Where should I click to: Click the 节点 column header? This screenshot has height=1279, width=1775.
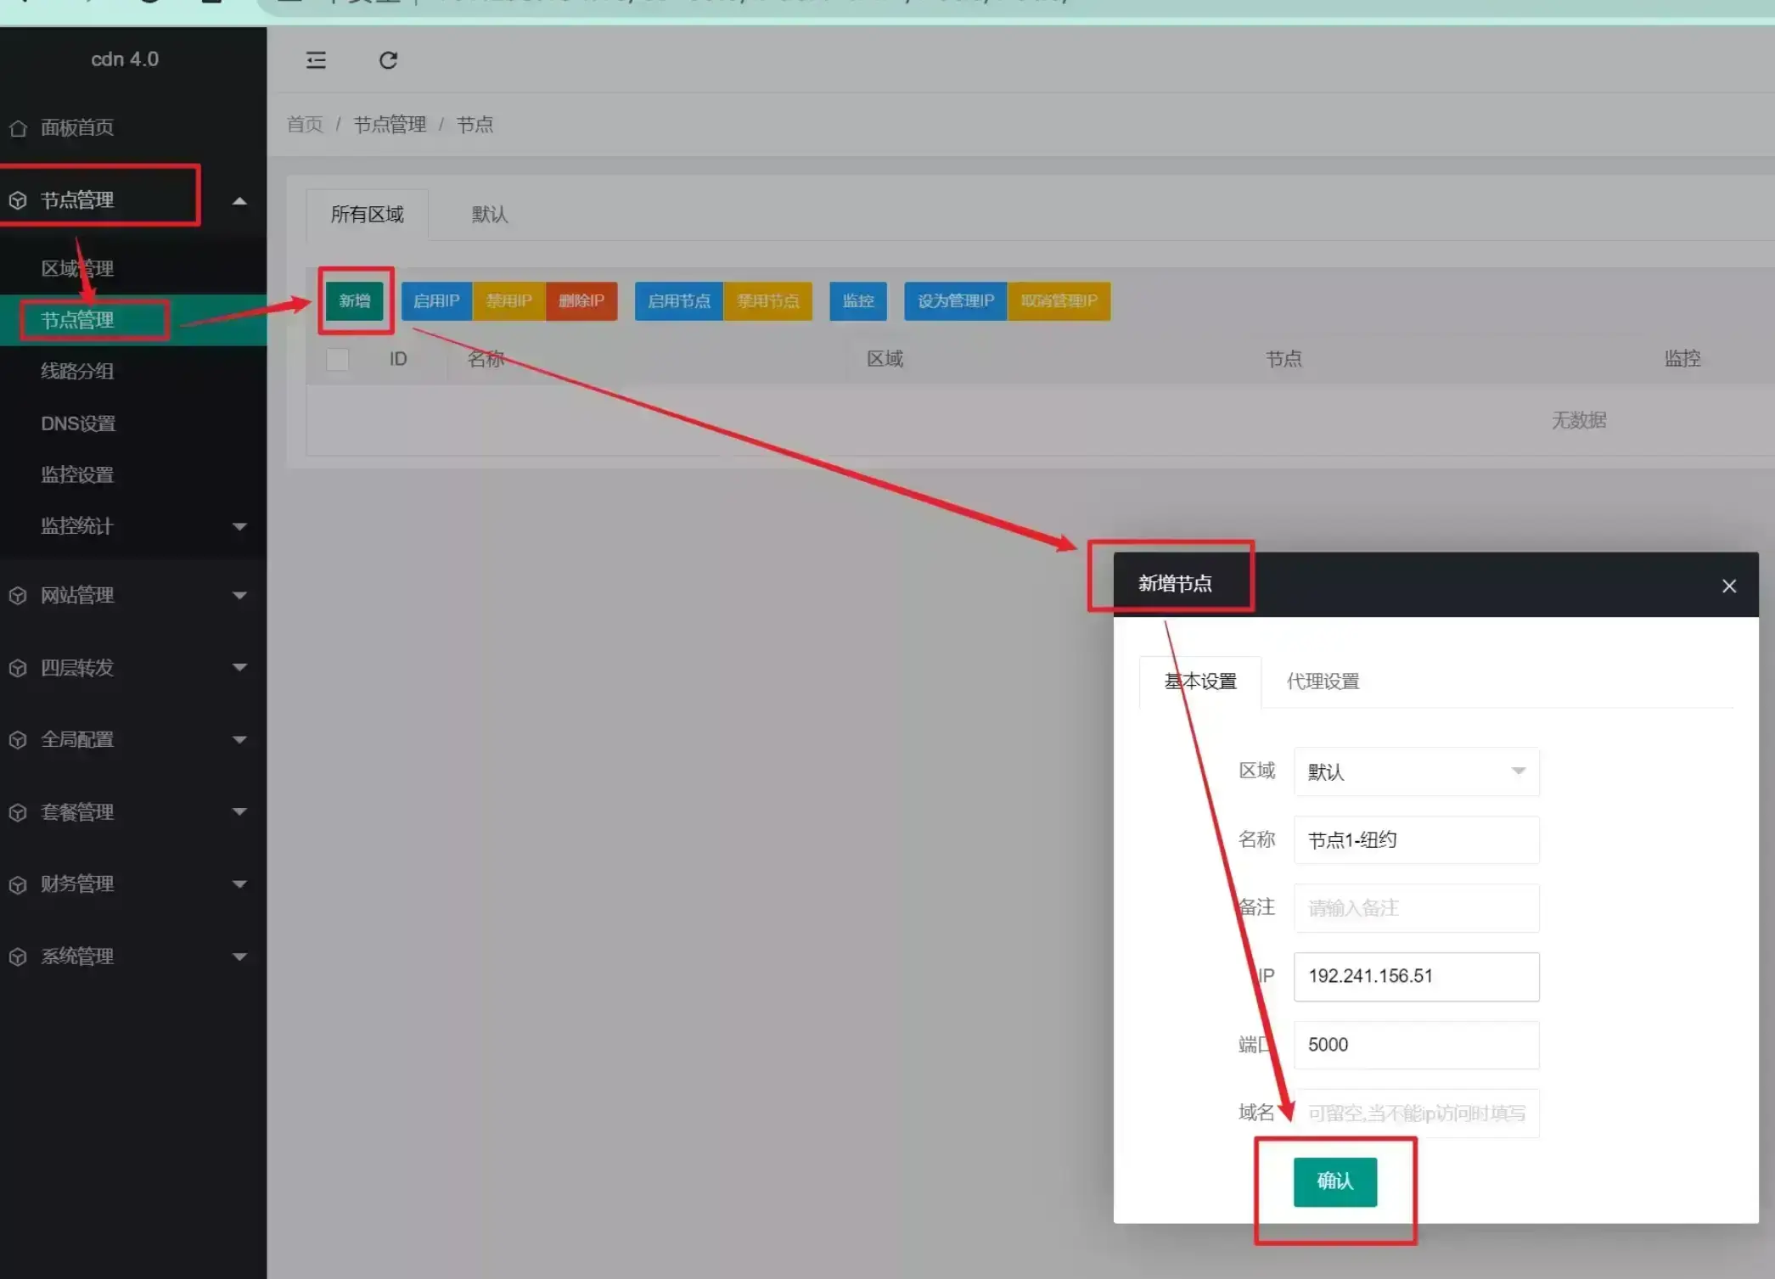pos(1284,359)
